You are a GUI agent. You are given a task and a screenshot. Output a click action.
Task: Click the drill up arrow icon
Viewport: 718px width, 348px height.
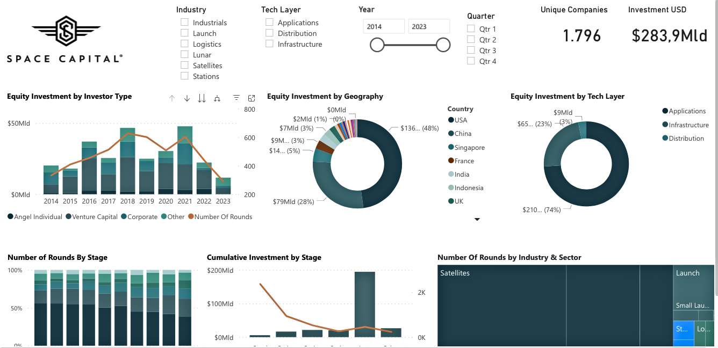tap(172, 98)
